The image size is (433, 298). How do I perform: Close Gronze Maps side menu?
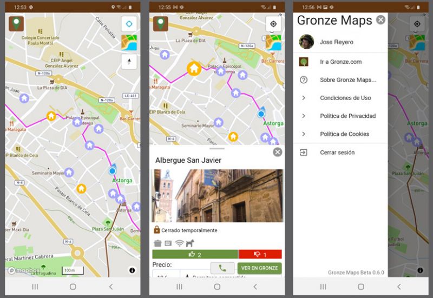380,20
